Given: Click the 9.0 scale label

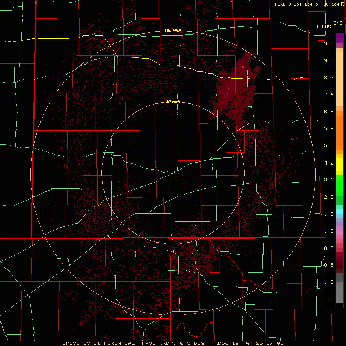Looking at the screenshot, I should tap(329, 60).
